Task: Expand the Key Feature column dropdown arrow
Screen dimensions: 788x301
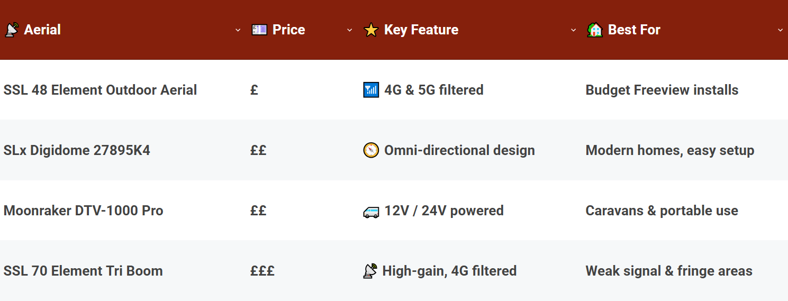Action: [573, 30]
